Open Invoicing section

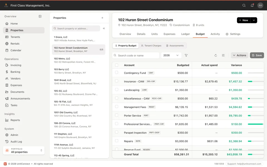(x=24, y=65)
